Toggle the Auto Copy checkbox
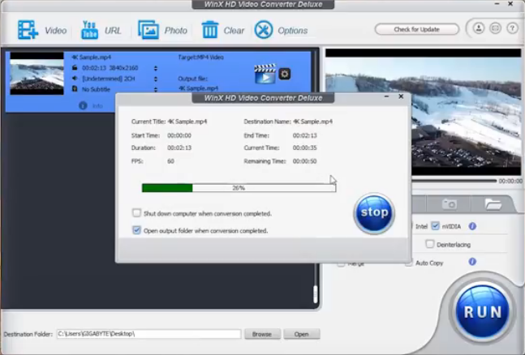Screen dimensions: 525x355 (x=408, y=263)
